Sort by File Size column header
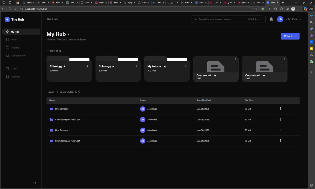This screenshot has width=315, height=189. (249, 100)
